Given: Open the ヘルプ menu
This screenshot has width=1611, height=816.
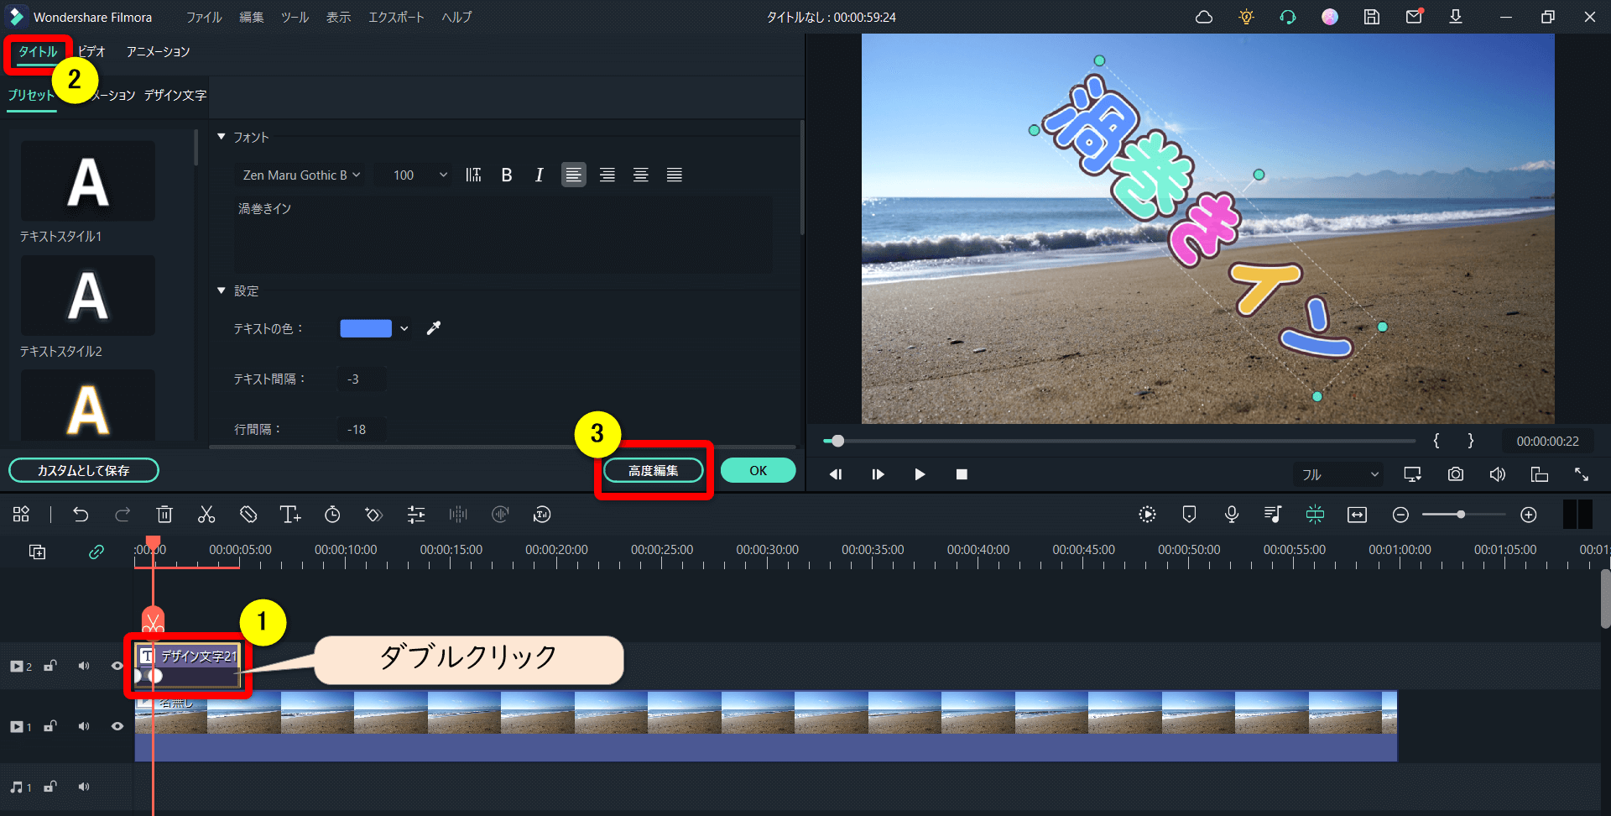Looking at the screenshot, I should [457, 17].
